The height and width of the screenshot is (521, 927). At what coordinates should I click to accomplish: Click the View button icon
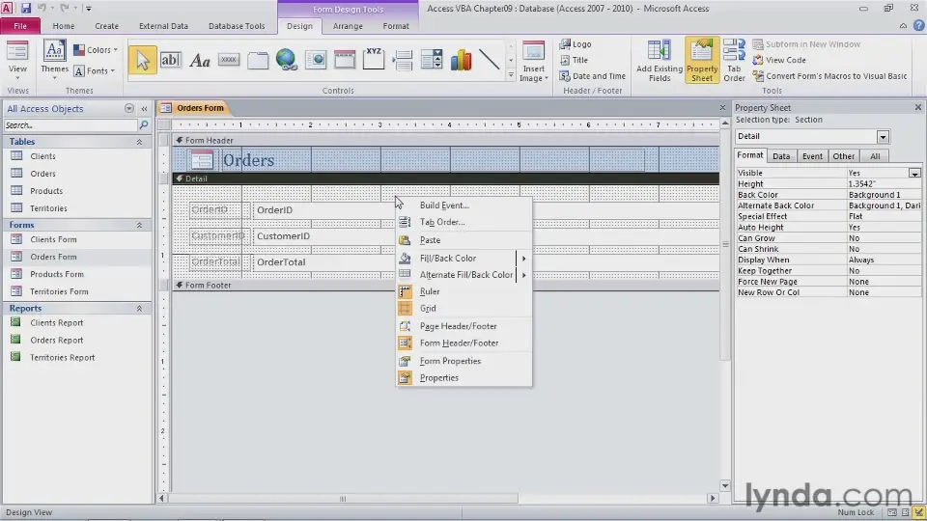pos(17,52)
